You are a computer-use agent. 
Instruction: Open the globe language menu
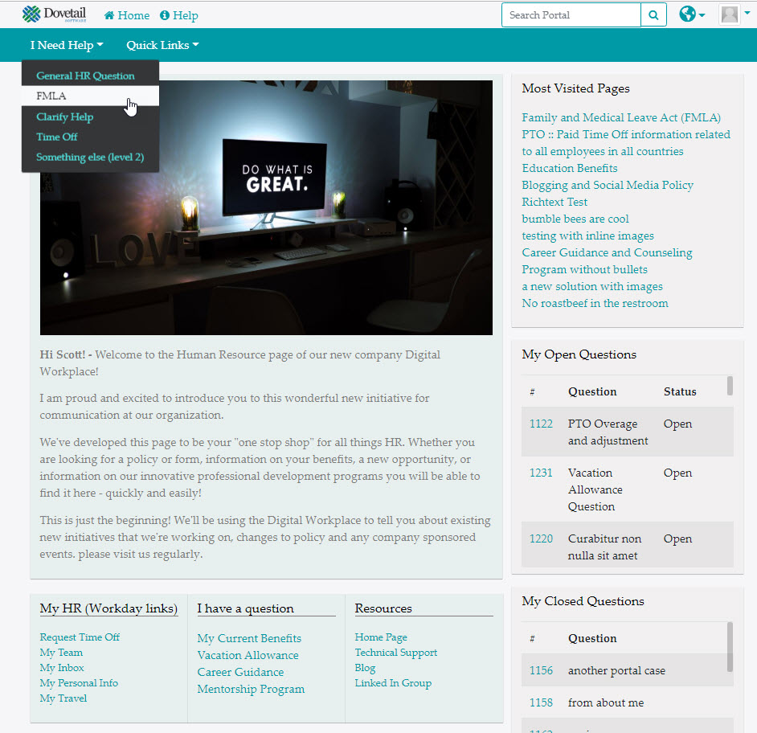coord(691,14)
